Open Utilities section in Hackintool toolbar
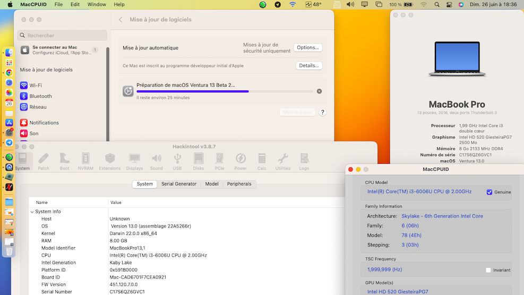The height and width of the screenshot is (295, 524). tap(283, 162)
